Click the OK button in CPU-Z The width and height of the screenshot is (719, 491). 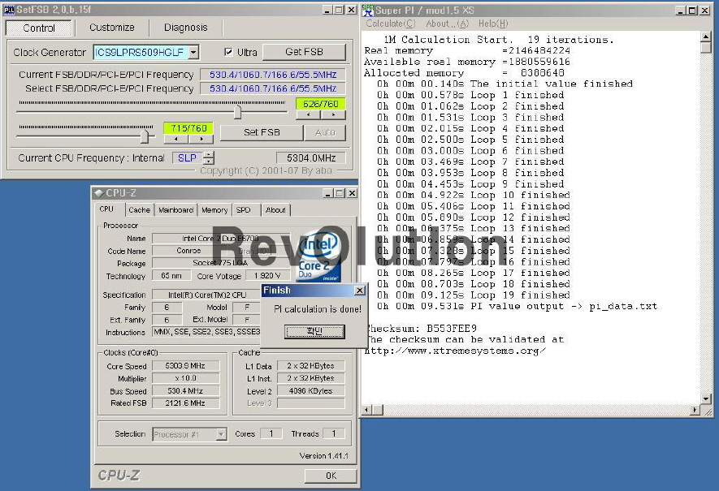(x=331, y=476)
